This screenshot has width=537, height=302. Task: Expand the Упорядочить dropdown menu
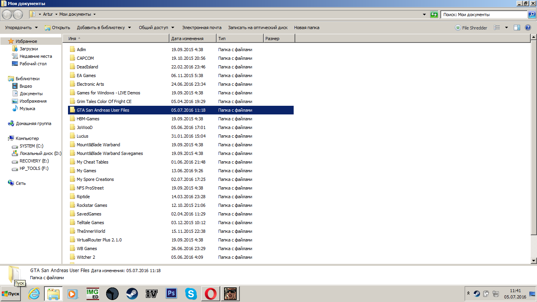click(x=22, y=28)
